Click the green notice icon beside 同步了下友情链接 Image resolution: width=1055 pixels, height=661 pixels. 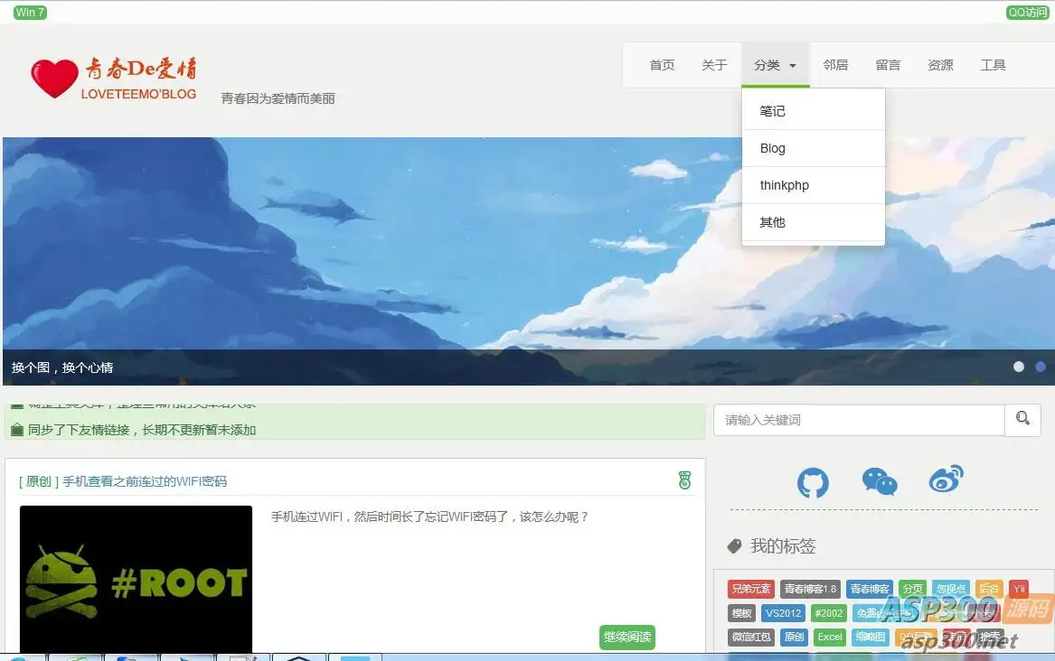click(17, 430)
